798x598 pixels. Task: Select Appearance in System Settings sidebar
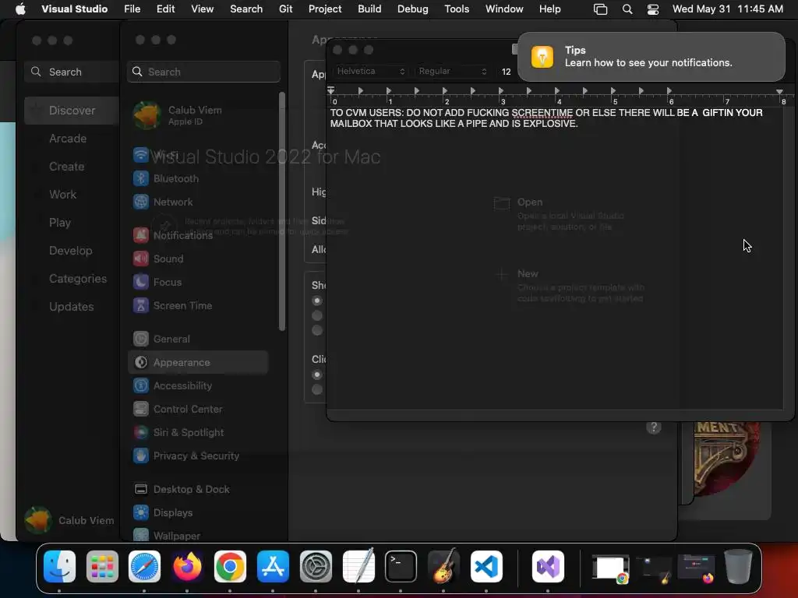(x=199, y=362)
